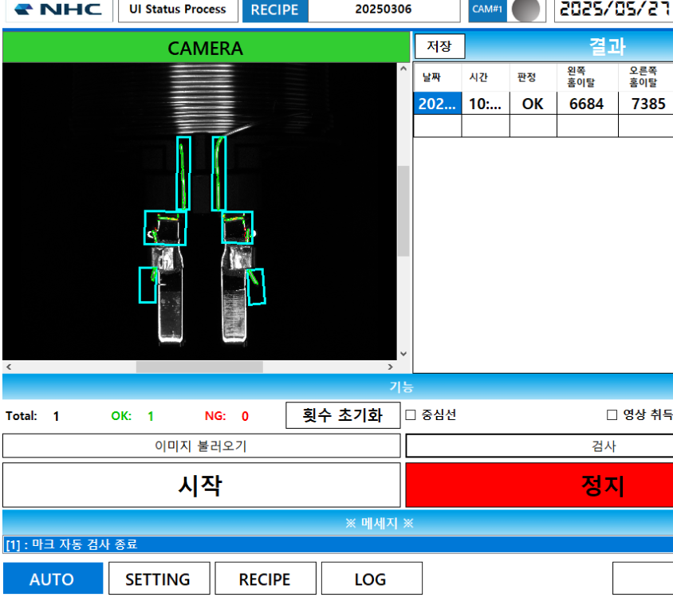673x597 pixels.
Task: Click right arrow of image horizontal scrollbar
Action: 390,367
